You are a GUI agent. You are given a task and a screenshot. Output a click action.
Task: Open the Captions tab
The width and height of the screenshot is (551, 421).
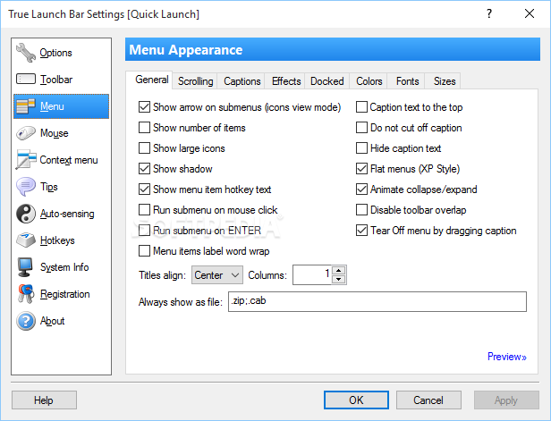(x=242, y=81)
